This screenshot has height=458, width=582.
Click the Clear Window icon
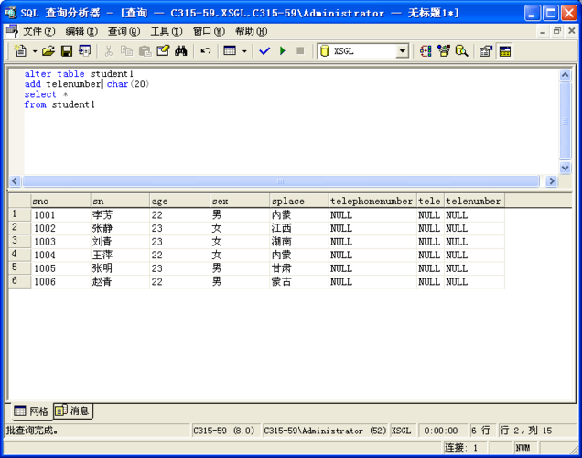tap(163, 51)
